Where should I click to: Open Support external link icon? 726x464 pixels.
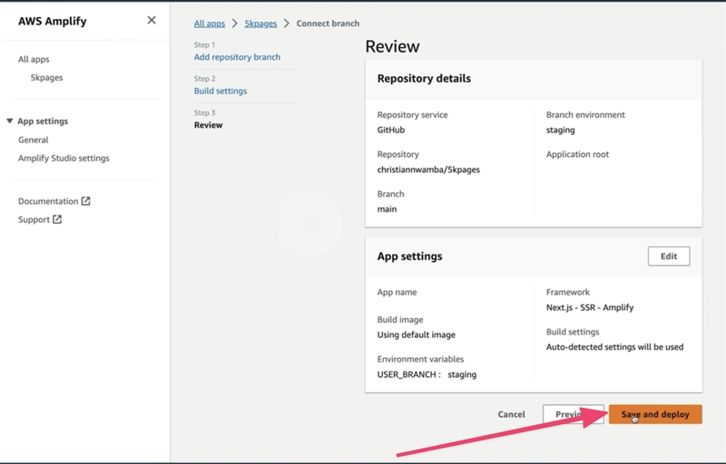(x=57, y=219)
